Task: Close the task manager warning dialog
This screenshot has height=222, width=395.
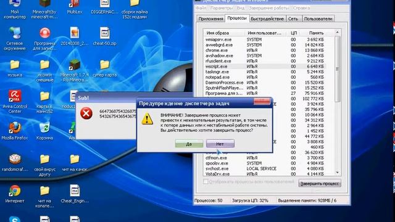Action: [262, 101]
